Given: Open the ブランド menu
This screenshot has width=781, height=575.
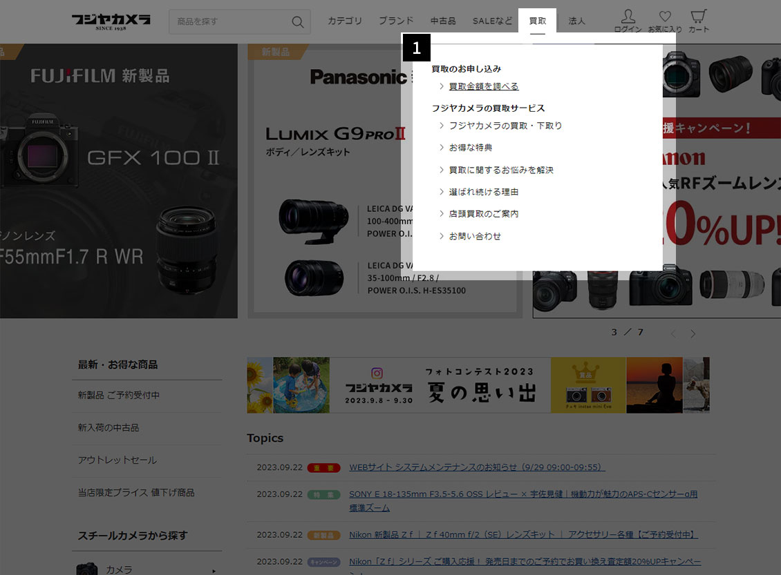Looking at the screenshot, I should 396,21.
